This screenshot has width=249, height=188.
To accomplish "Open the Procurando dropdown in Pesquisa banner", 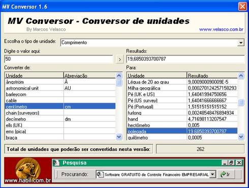I will click(x=212, y=174).
